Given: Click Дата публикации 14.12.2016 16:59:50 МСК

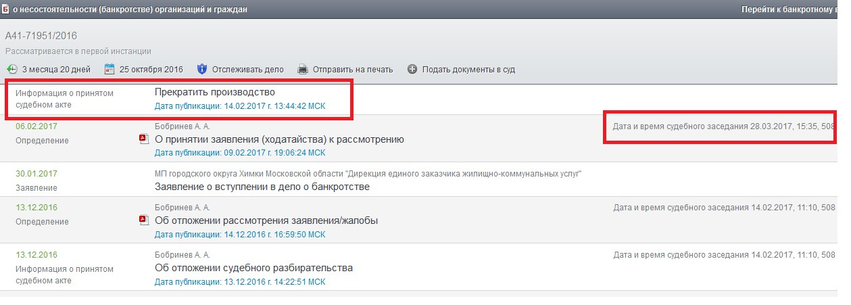Looking at the screenshot, I should (x=240, y=235).
